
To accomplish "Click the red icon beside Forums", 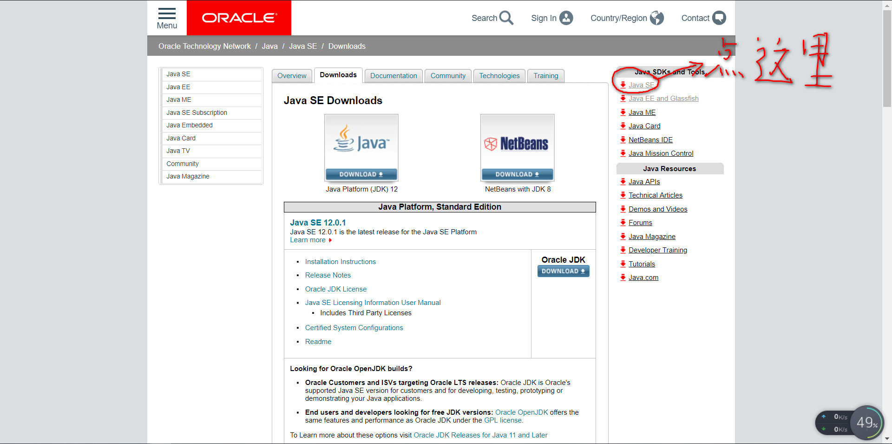I will pyautogui.click(x=623, y=222).
